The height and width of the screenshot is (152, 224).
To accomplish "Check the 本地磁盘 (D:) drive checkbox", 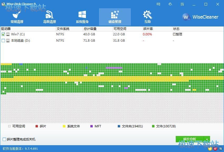I will tap(3, 41).
